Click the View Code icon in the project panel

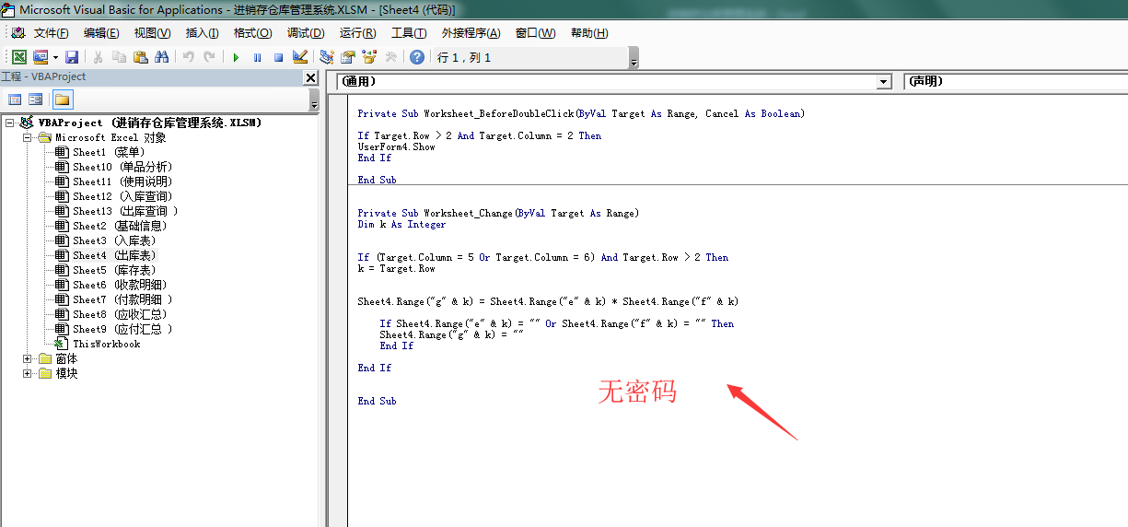tap(15, 100)
